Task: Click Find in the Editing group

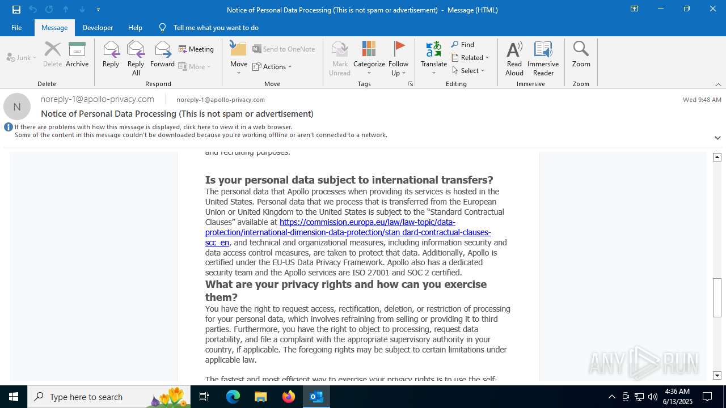Action: pos(463,45)
